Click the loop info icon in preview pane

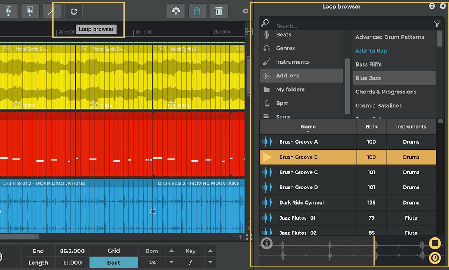click(x=267, y=243)
